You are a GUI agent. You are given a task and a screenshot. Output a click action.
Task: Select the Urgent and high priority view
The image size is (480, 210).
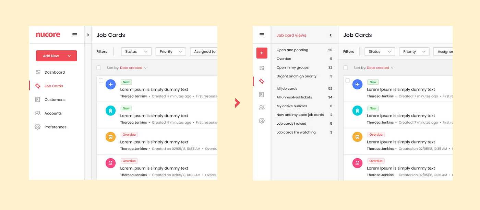click(x=304, y=76)
